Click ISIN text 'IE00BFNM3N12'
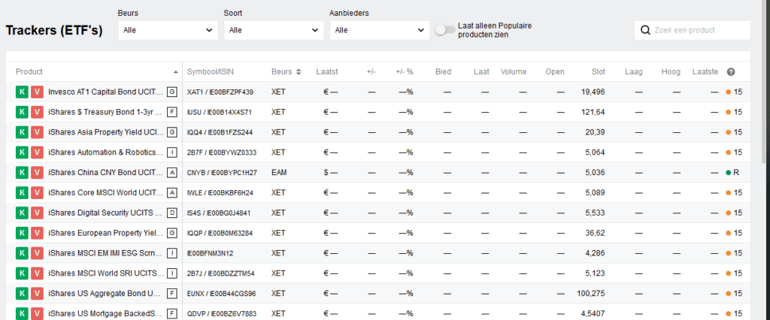 (211, 252)
